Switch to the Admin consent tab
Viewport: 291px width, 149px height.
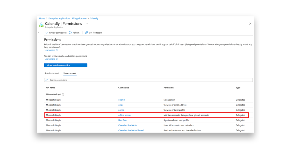(52, 73)
